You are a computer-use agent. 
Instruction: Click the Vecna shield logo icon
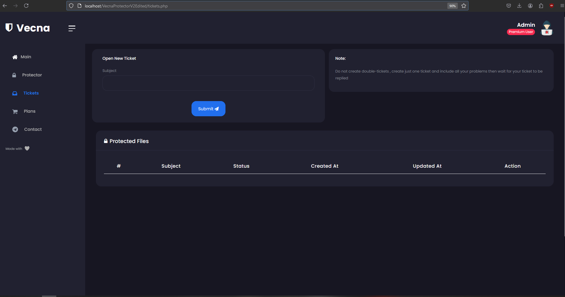9,28
